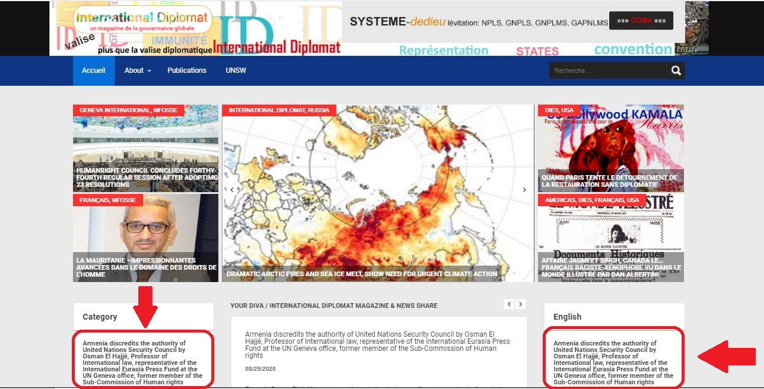Click the GOMA banner button
This screenshot has width=764, height=389.
[641, 20]
